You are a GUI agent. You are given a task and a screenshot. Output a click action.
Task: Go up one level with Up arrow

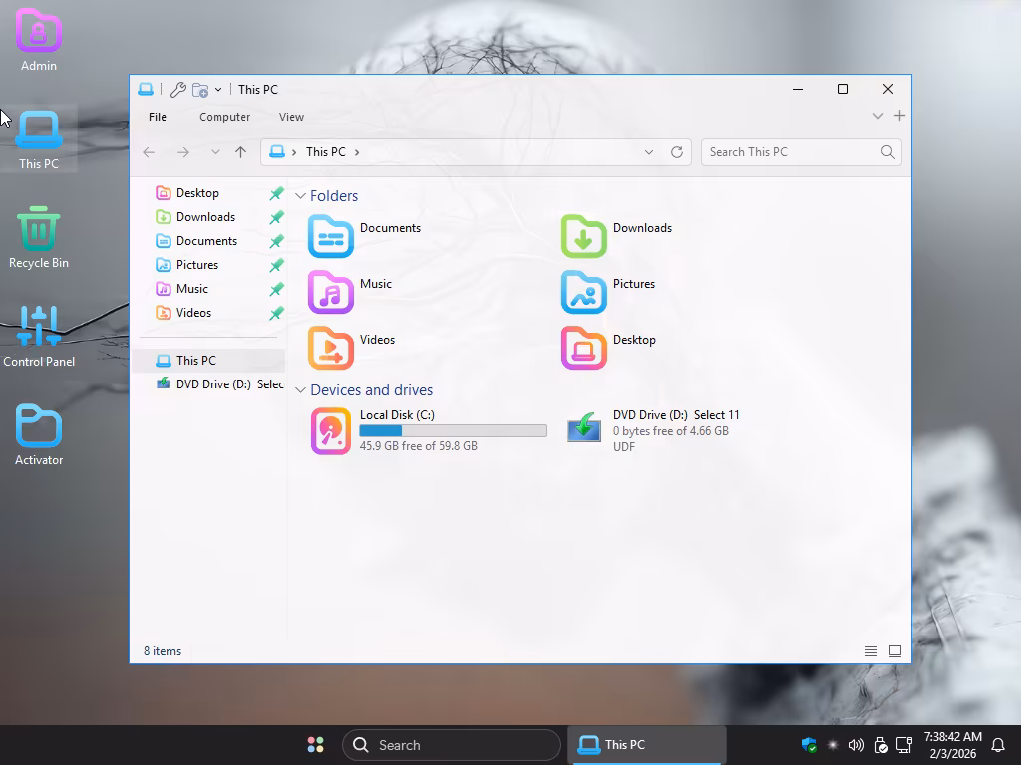[x=240, y=152]
